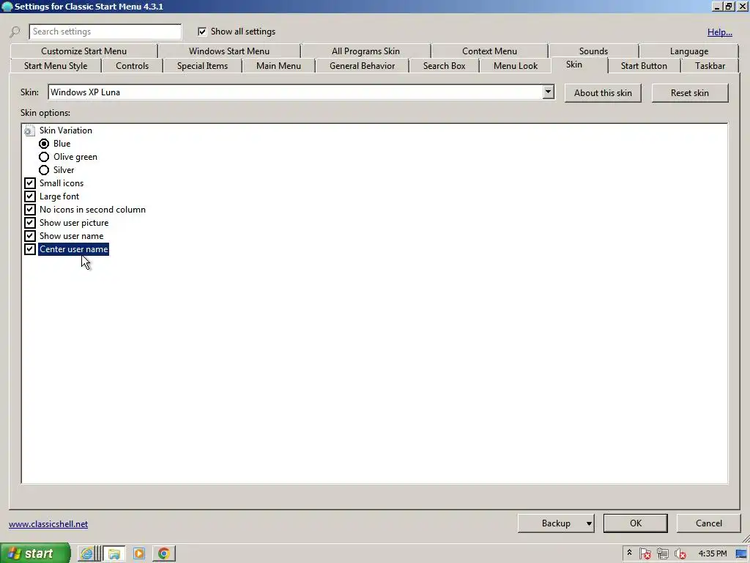Click Reset skin button
Screen dimensions: 750x563
pyautogui.click(x=690, y=93)
